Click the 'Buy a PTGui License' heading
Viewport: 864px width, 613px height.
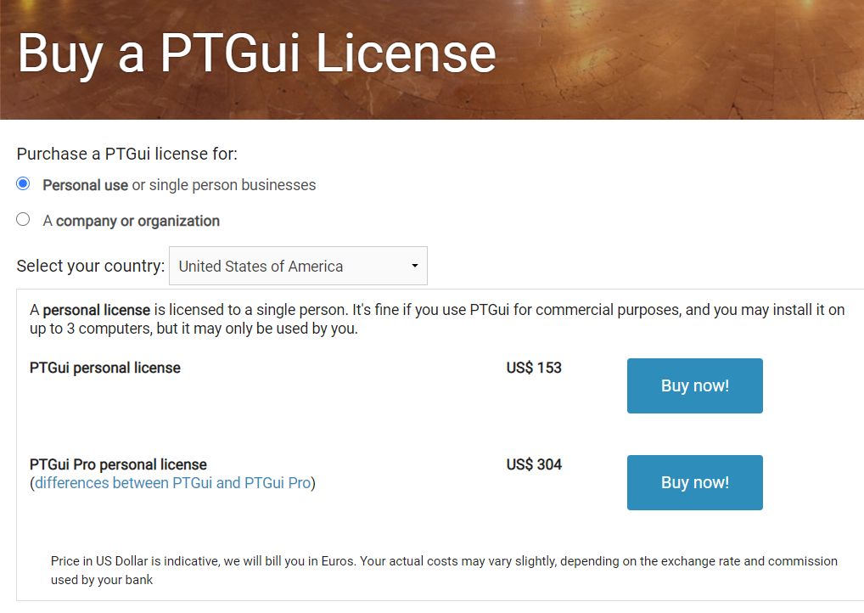point(257,54)
